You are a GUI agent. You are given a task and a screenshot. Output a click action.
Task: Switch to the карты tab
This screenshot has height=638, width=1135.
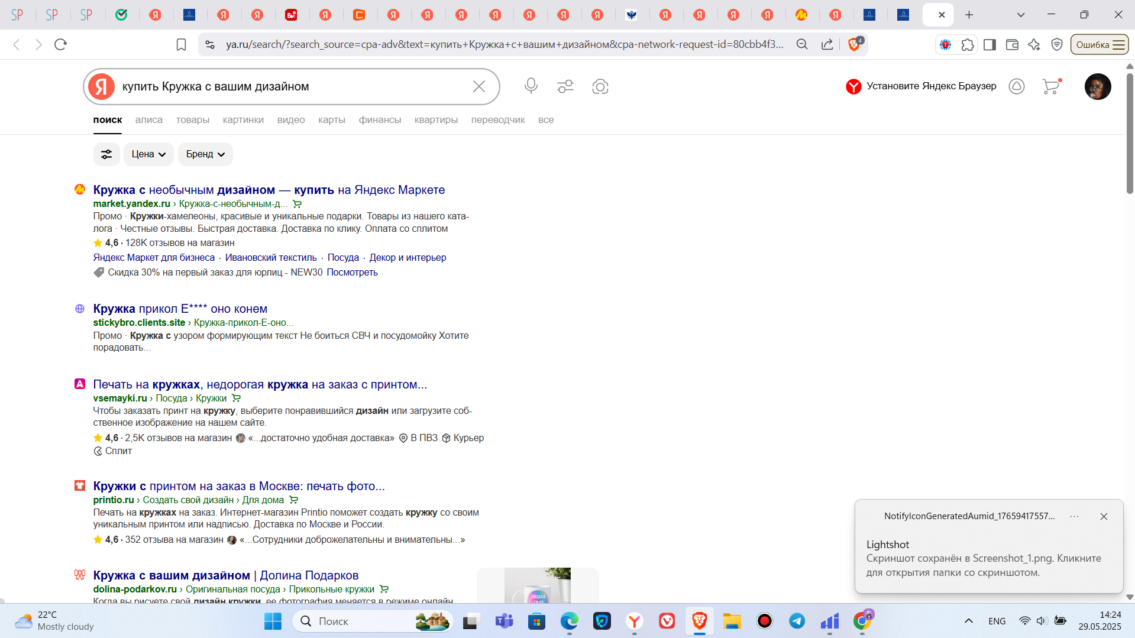tap(332, 119)
